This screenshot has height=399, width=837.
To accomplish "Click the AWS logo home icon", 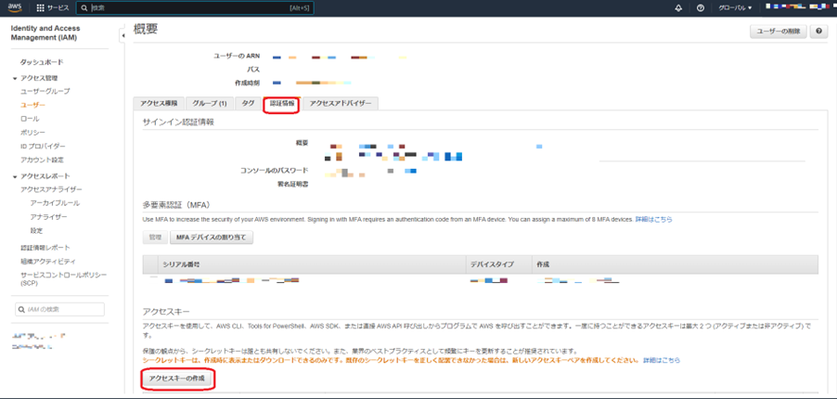I will [x=16, y=7].
